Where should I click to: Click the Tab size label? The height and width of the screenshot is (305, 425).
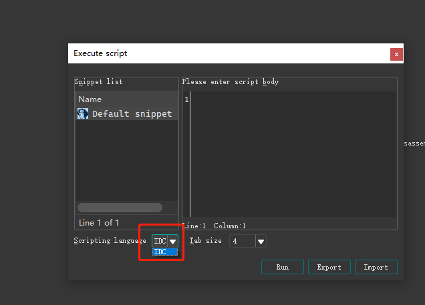205,241
